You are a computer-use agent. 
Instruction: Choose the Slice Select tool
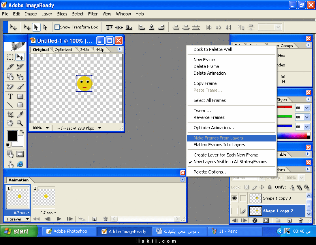point(20,66)
